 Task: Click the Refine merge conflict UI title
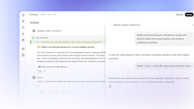click(x=127, y=25)
